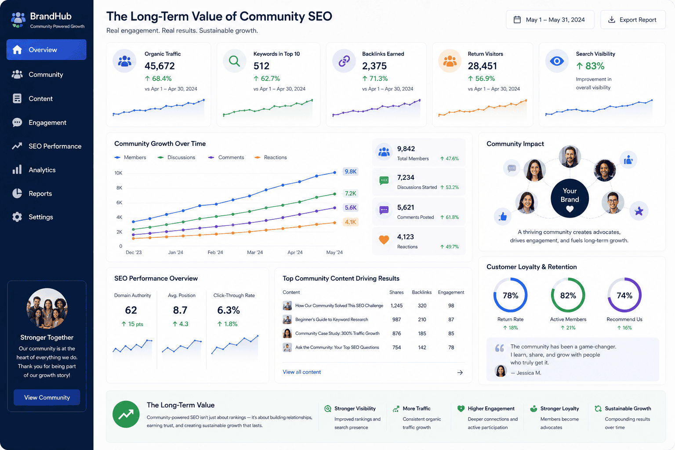Click the Your Brand center circle
The height and width of the screenshot is (450, 675).
(570, 199)
